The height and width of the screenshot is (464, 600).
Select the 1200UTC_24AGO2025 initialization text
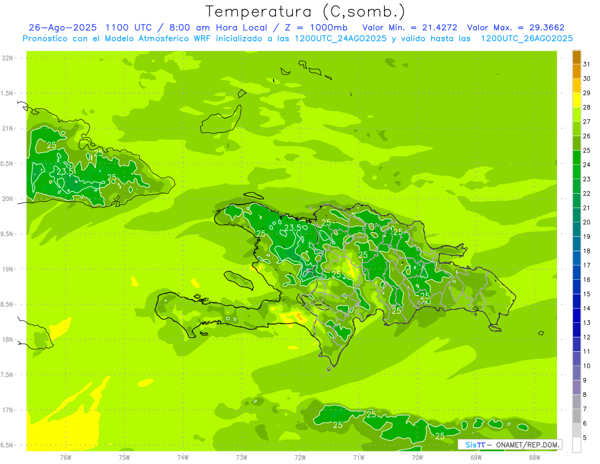click(340, 39)
